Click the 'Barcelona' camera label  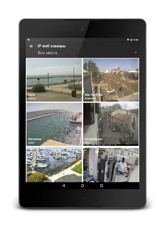coord(35,139)
